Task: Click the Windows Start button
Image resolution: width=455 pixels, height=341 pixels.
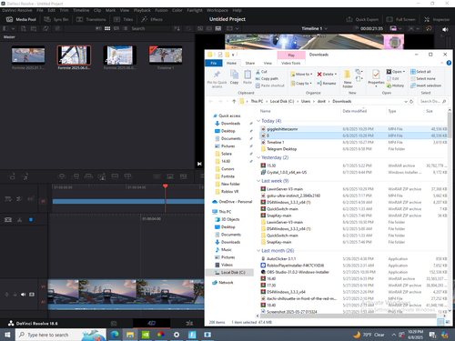Action: pos(7,335)
